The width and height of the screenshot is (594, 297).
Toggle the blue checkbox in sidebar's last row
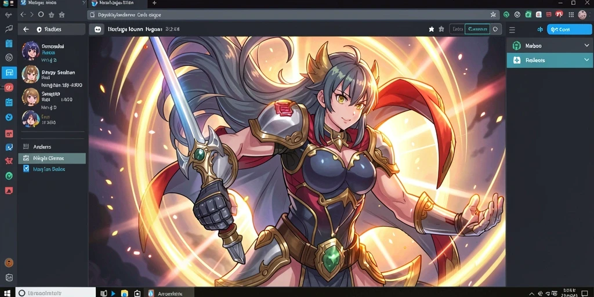(x=26, y=169)
